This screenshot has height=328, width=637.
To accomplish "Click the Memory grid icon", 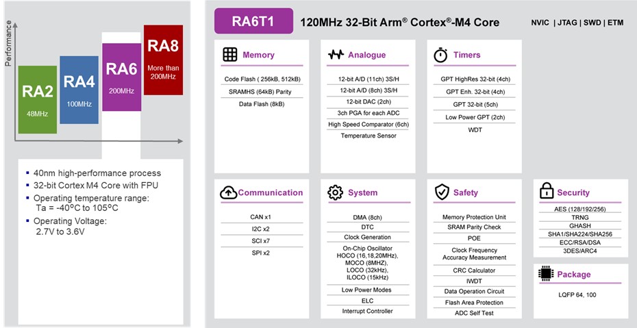I will point(230,54).
